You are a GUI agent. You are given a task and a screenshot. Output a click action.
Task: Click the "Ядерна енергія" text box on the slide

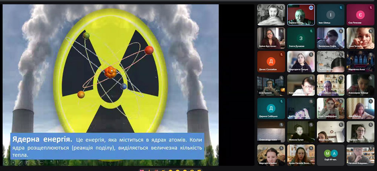tap(107, 145)
